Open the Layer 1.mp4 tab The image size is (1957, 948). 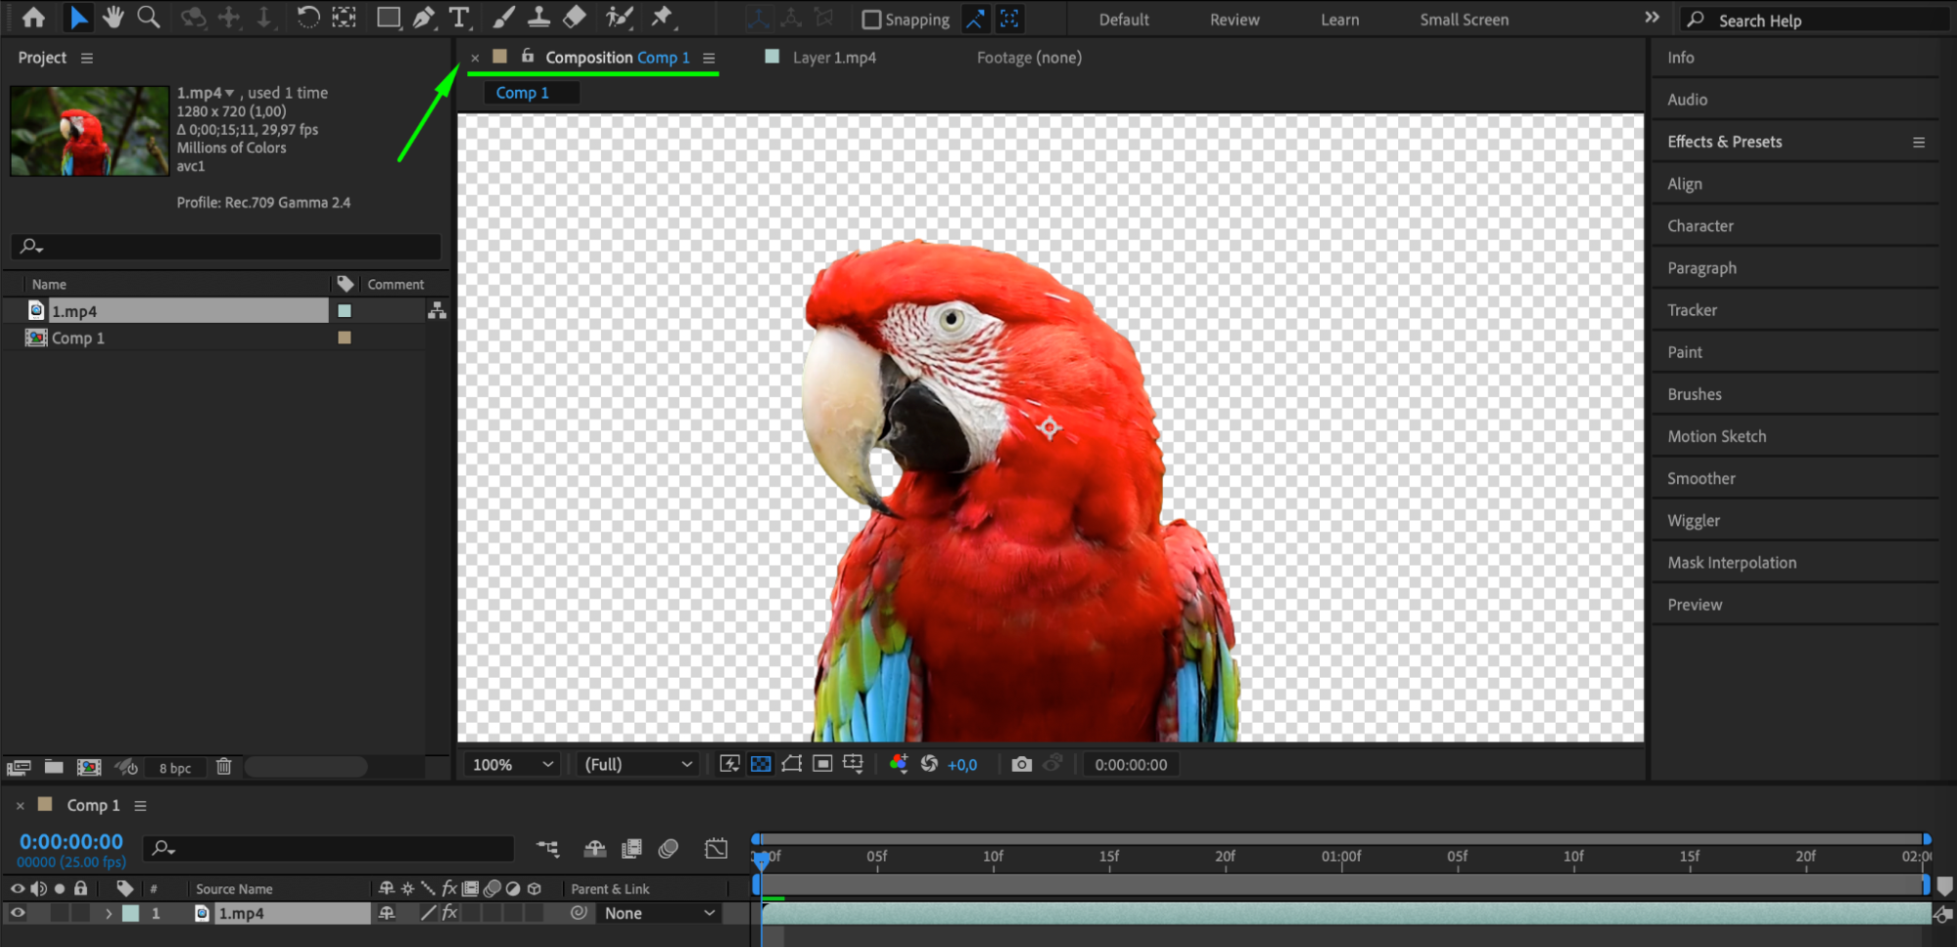click(833, 58)
